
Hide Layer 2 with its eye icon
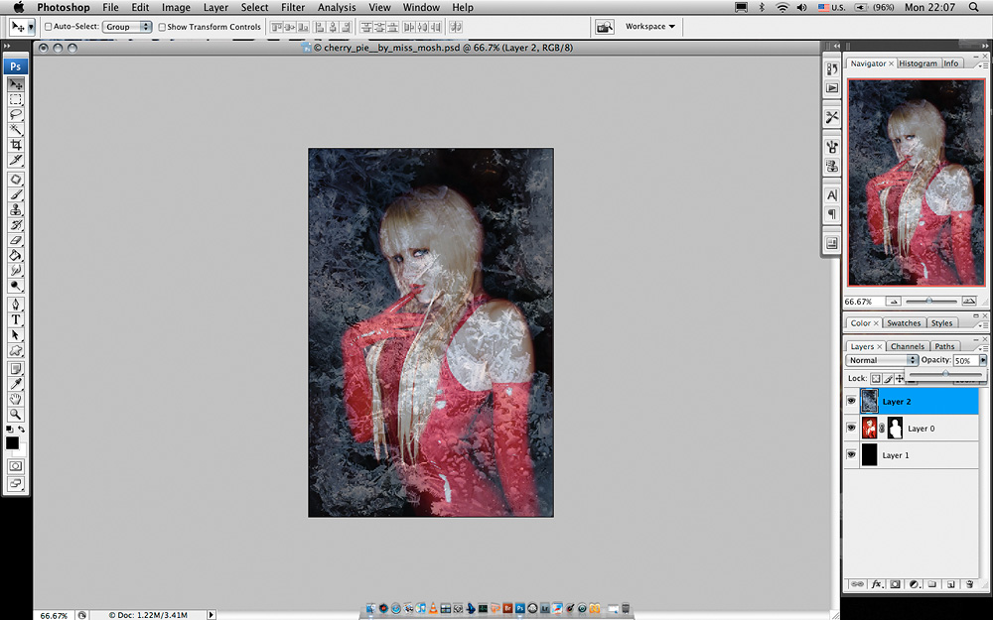[x=851, y=401]
